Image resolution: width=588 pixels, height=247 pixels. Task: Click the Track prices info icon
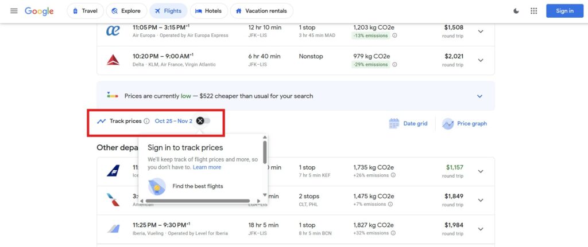point(146,121)
